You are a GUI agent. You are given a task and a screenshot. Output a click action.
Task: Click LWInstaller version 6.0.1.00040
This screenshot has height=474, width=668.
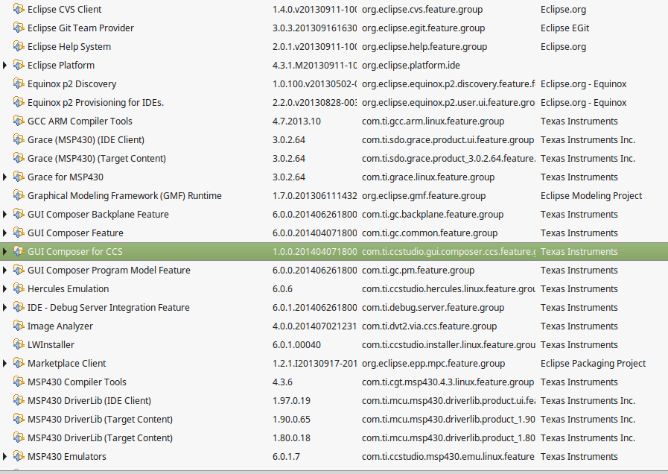(296, 344)
